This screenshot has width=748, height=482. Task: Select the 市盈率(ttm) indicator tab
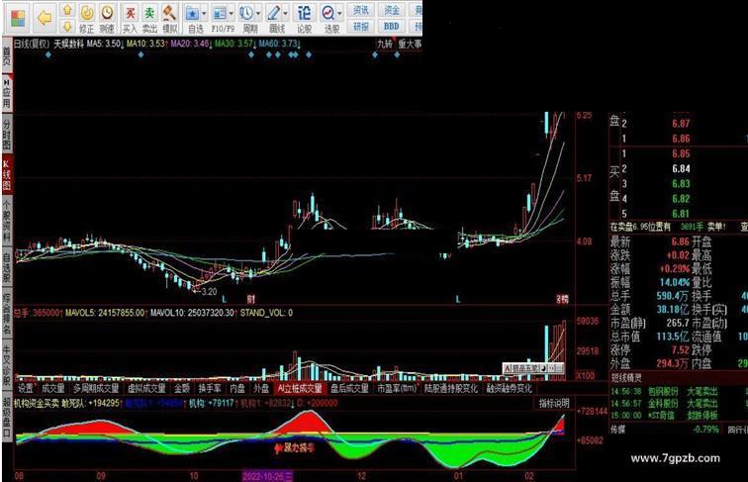[x=396, y=388]
